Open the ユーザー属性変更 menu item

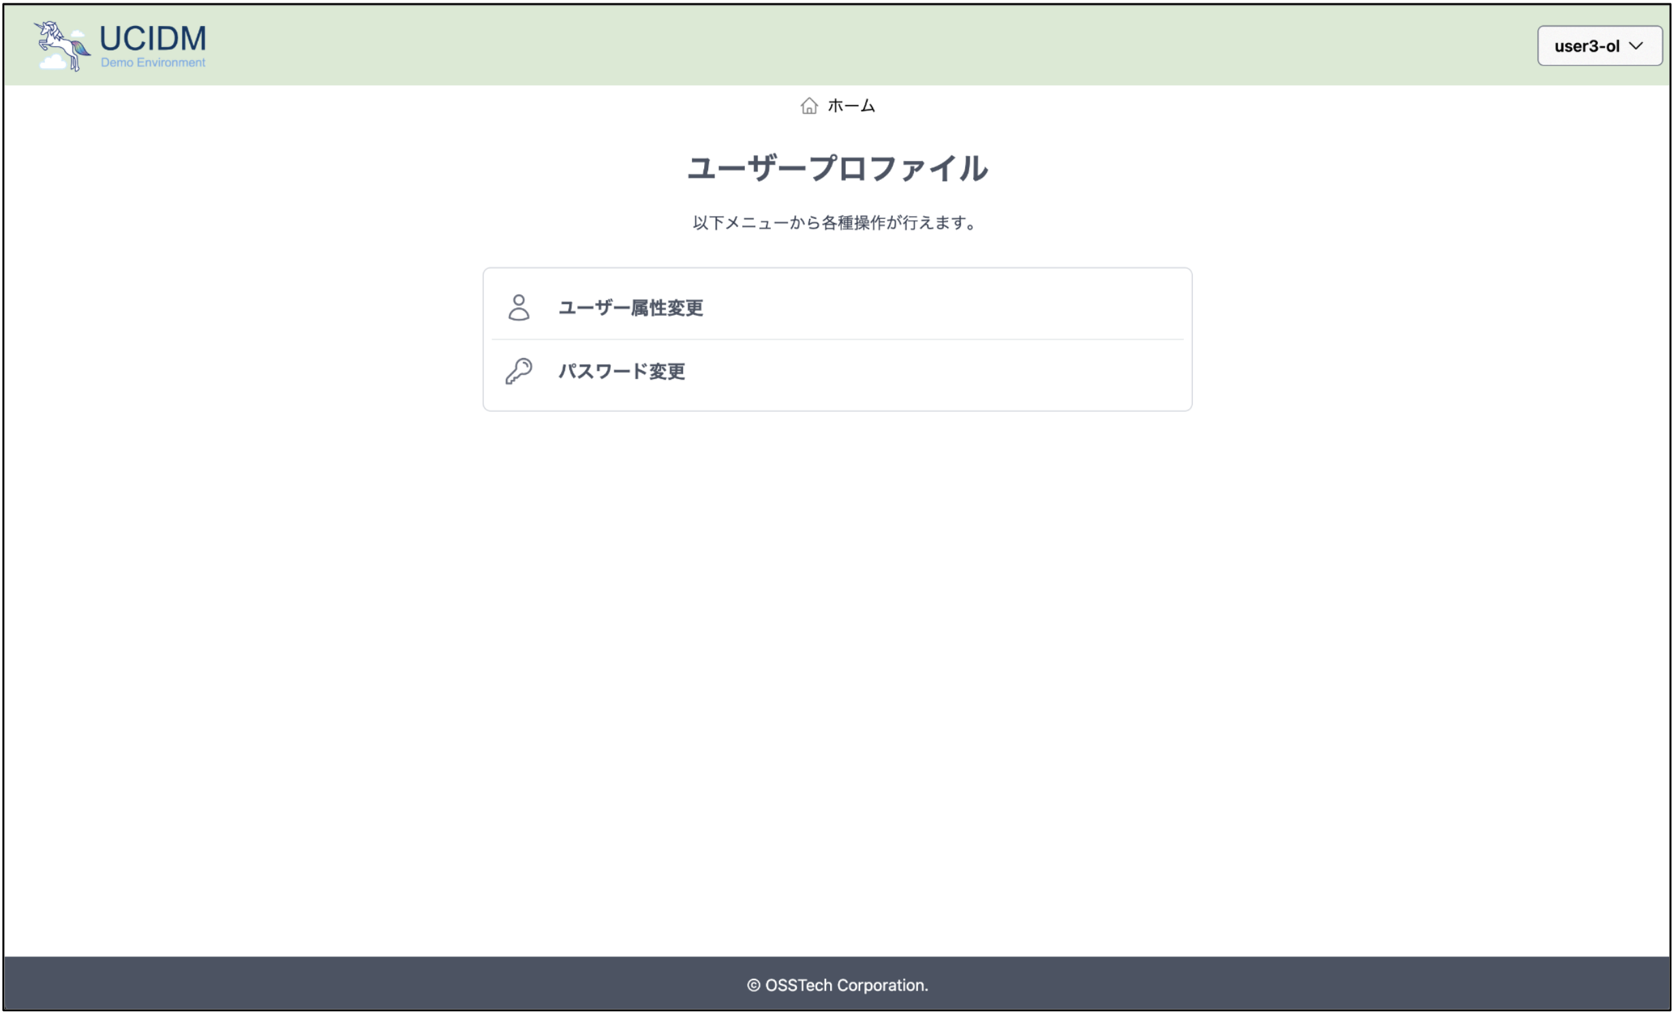pos(837,307)
